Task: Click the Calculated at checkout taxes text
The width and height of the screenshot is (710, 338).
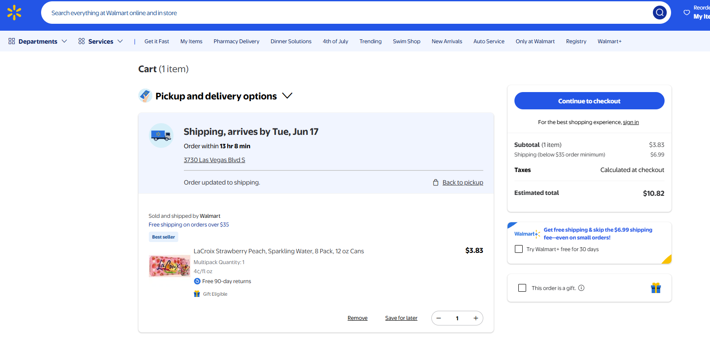Action: pyautogui.click(x=632, y=170)
